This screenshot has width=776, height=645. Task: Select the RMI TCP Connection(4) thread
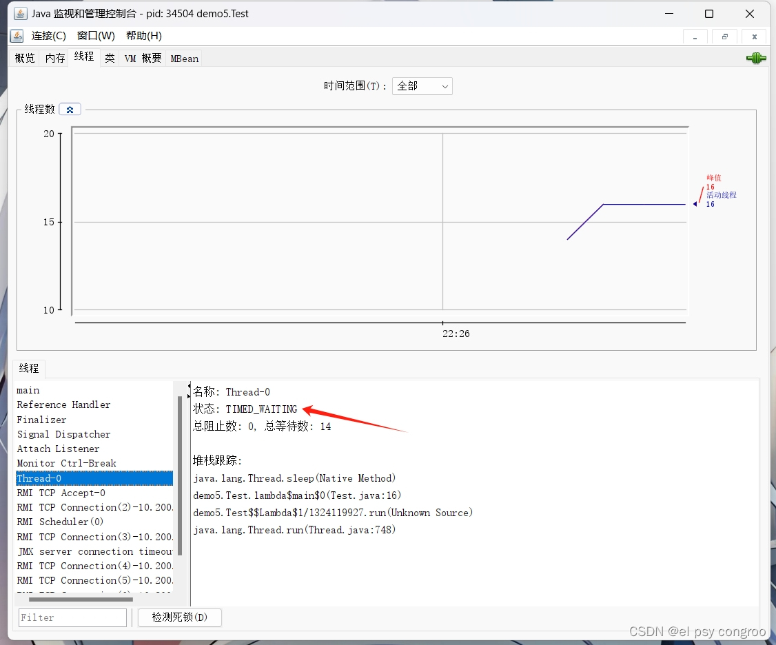pos(94,566)
